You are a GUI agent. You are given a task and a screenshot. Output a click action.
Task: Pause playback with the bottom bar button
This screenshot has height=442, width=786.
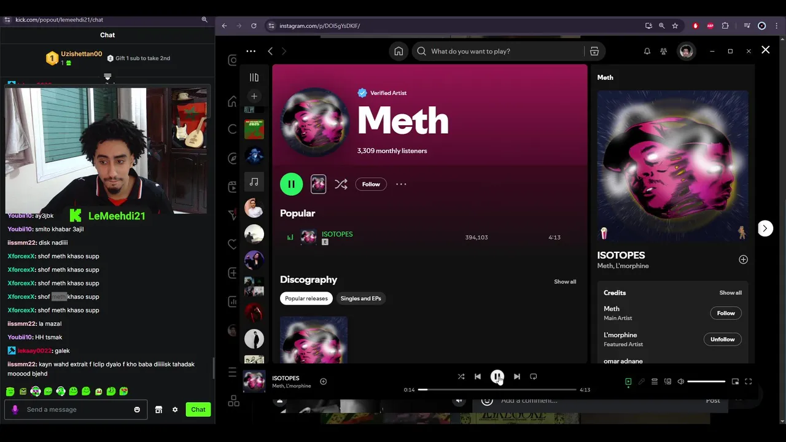coord(497,376)
